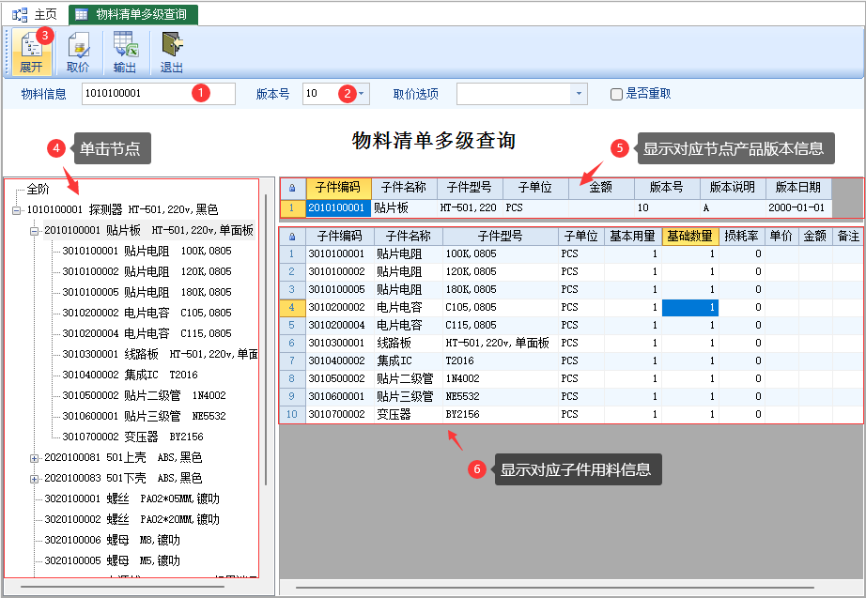Click the 基本用量 column header
This screenshot has width=866, height=598.
632,237
